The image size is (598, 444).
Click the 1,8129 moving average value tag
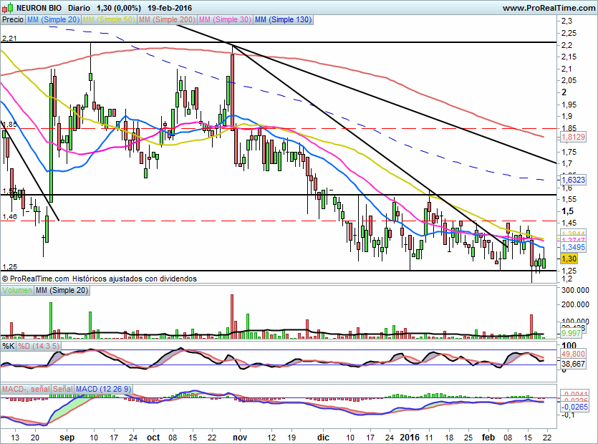tap(573, 137)
